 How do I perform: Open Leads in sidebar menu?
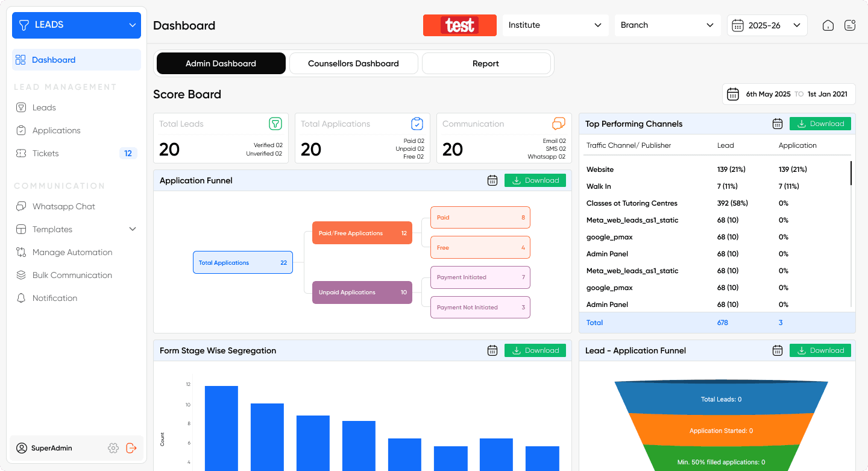(x=77, y=107)
